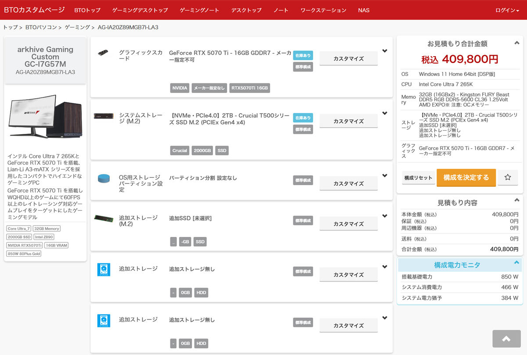Click the 2000GB tag under system storage
The image size is (527, 355).
click(x=202, y=151)
